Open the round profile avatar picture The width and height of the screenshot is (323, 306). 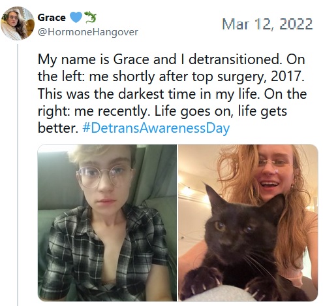coord(18,24)
